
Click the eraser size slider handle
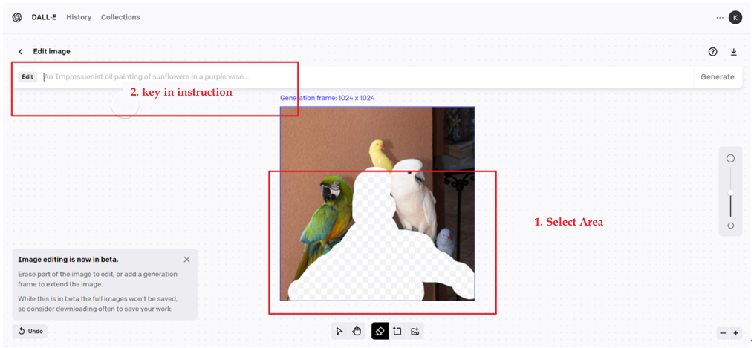coord(730,192)
